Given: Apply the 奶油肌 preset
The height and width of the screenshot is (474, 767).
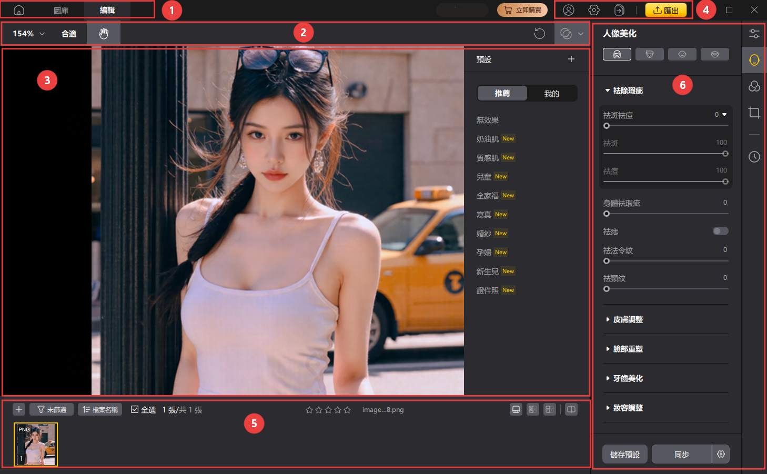Looking at the screenshot, I should [x=488, y=139].
